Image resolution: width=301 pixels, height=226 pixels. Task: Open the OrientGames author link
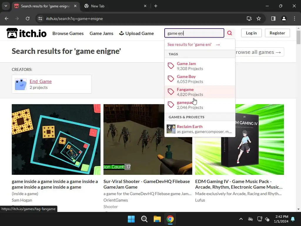click(116, 200)
